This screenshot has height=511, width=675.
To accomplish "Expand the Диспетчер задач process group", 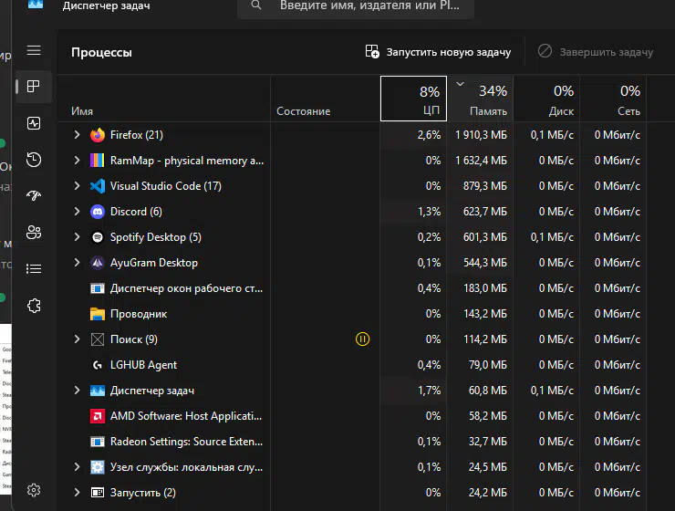I will click(x=77, y=390).
